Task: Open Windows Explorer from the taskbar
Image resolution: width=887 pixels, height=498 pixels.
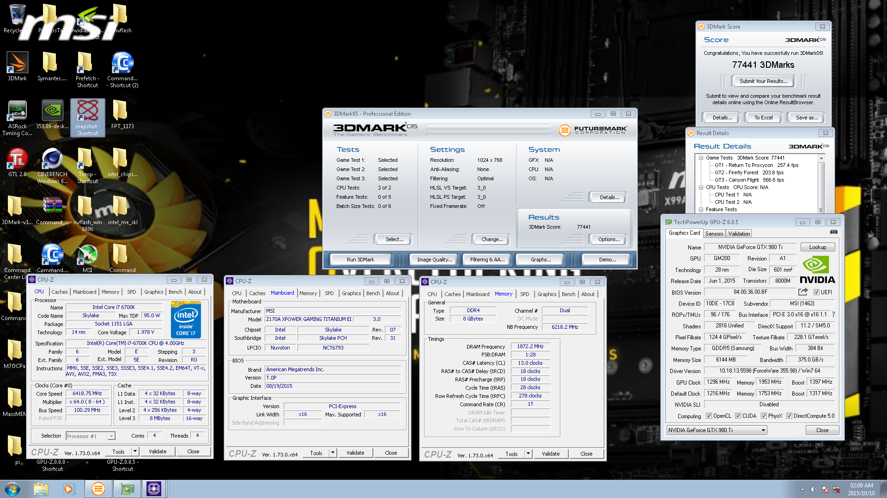Action: pos(41,489)
